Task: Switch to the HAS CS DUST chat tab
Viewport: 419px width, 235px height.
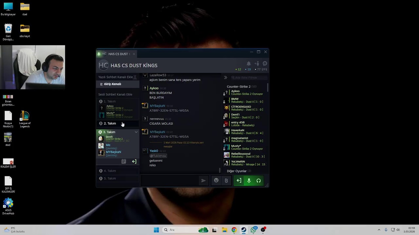Action: (117, 54)
